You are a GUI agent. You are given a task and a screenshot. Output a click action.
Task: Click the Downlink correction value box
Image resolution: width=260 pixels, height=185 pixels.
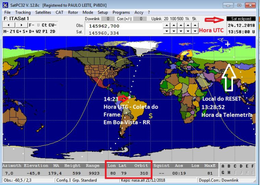pyautogui.click(x=108, y=19)
